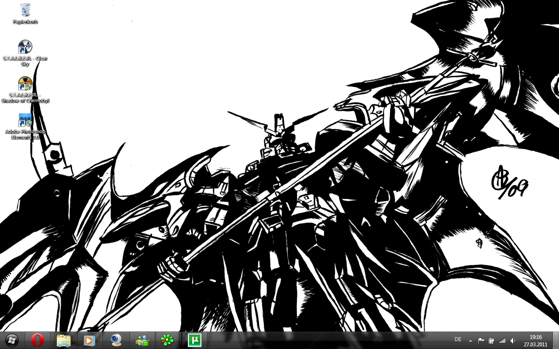Open ICQ from the taskbar
The width and height of the screenshot is (559, 349).
tap(167, 340)
